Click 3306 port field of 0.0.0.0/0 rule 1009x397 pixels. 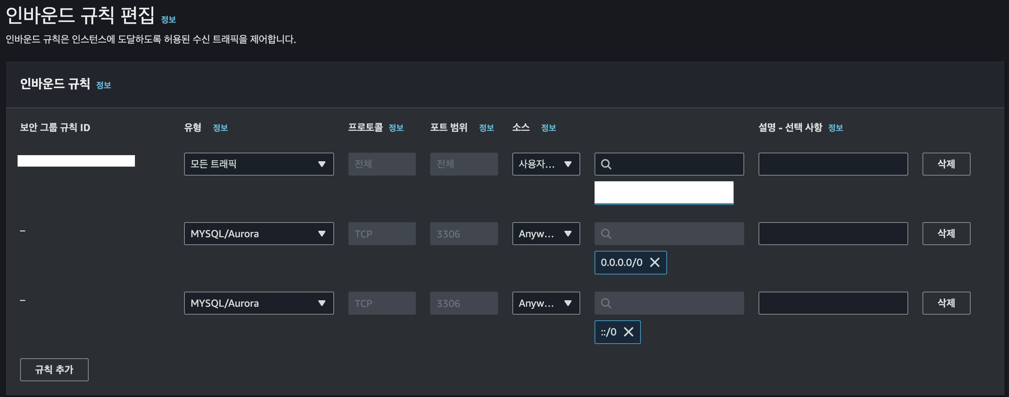tap(464, 234)
